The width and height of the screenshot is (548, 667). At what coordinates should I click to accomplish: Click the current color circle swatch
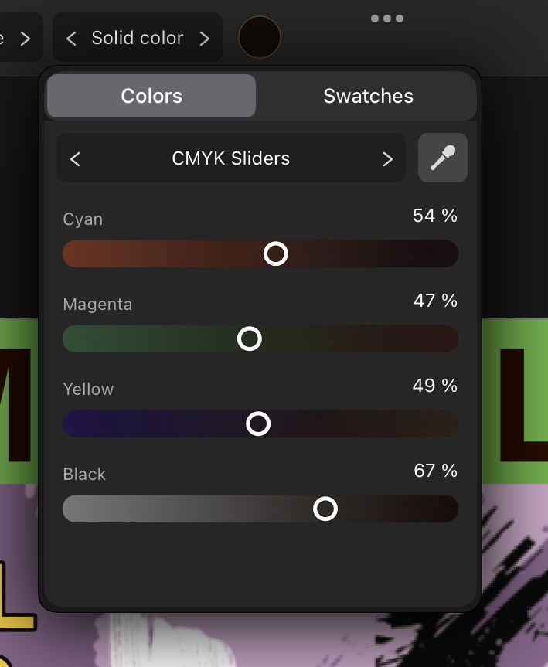pos(259,37)
